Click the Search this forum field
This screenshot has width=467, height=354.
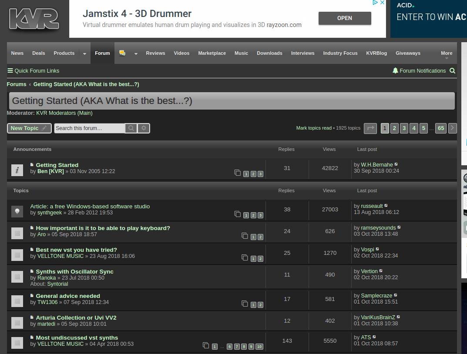(89, 128)
